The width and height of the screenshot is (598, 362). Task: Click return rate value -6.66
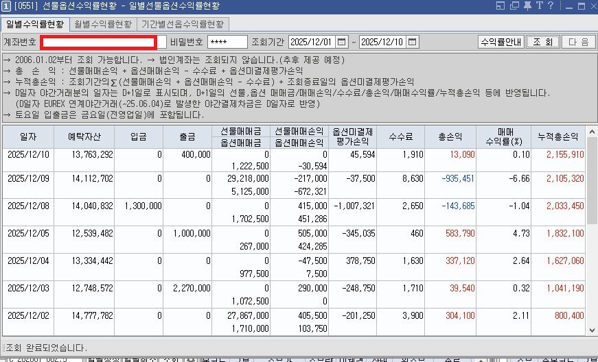519,178
